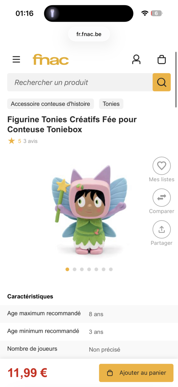Select the Tonies category filter

coord(111,104)
